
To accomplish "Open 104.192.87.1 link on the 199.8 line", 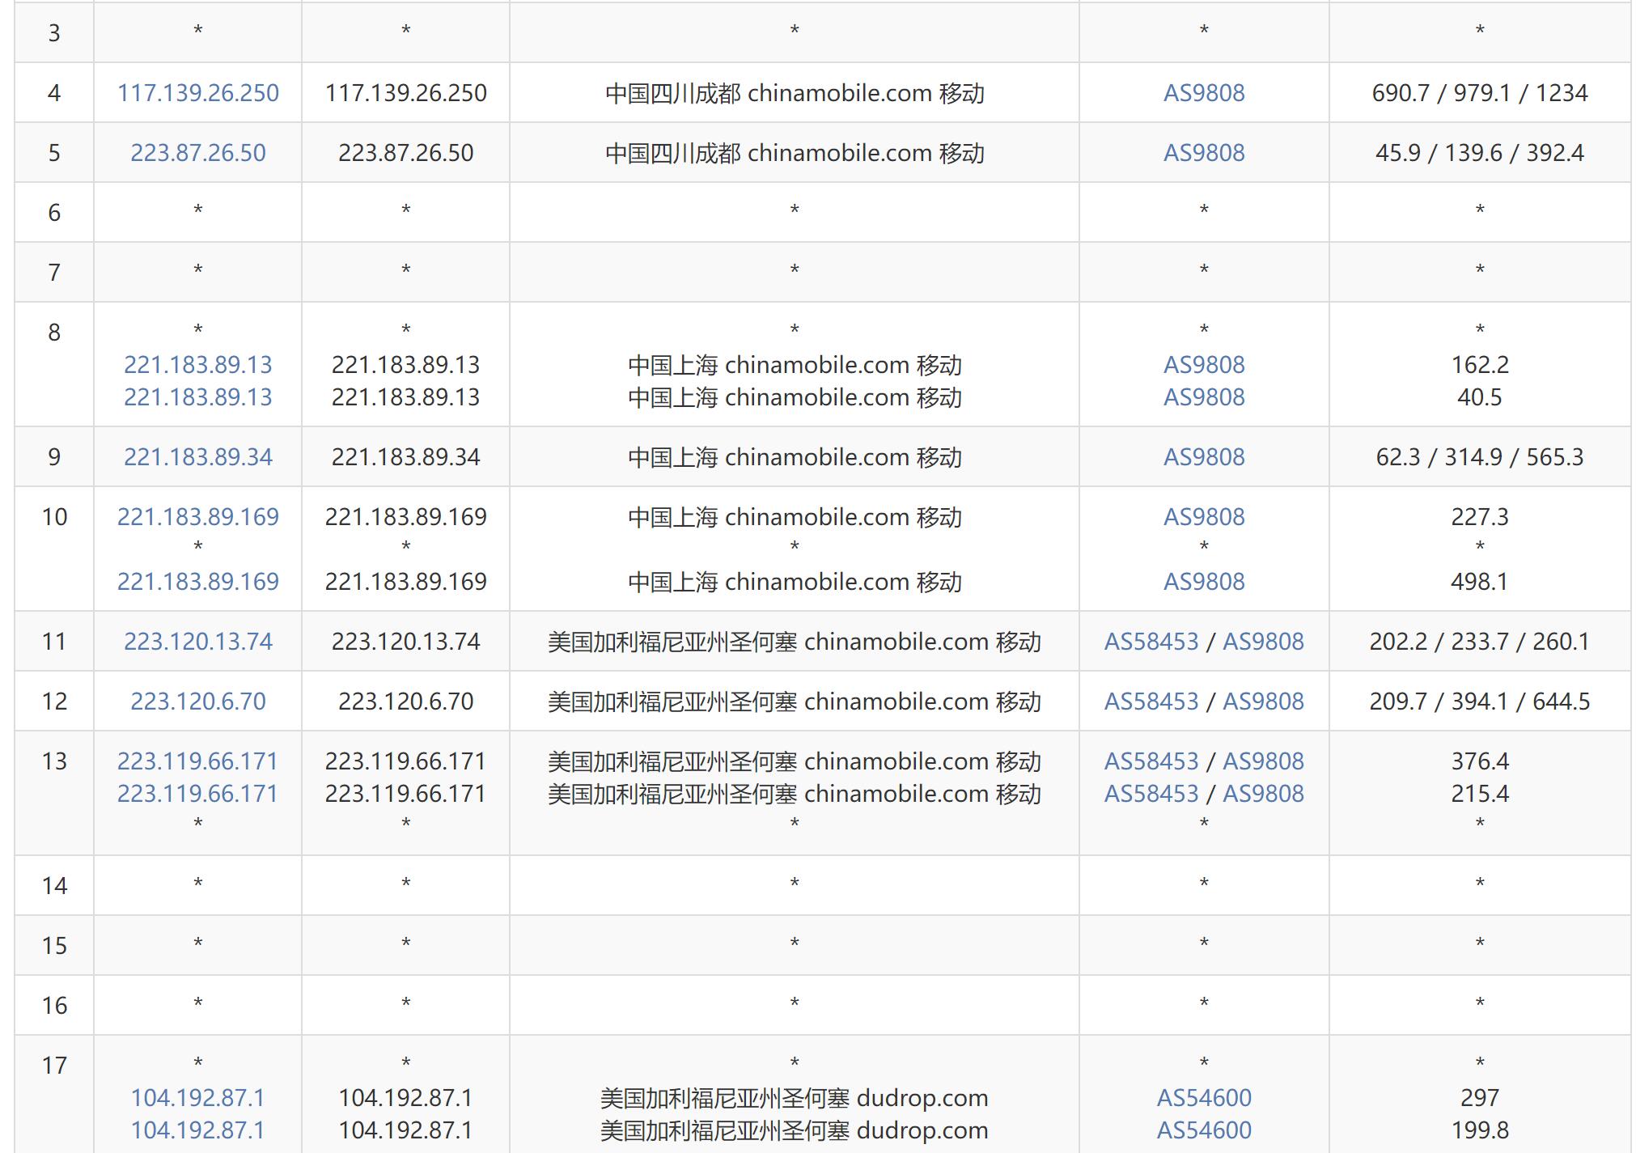I will 198,1130.
